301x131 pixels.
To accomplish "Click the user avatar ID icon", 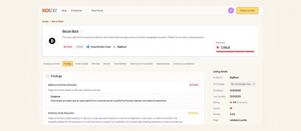I will pyautogui.click(x=231, y=11).
